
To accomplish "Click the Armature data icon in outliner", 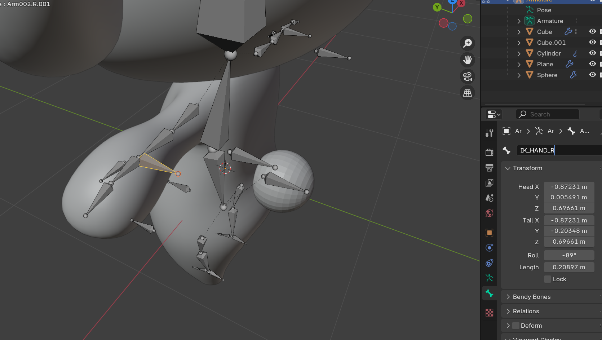I will pyautogui.click(x=530, y=21).
